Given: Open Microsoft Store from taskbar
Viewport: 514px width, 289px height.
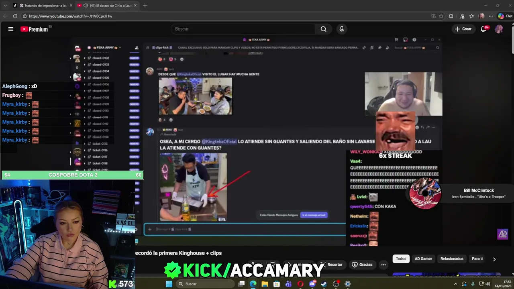Looking at the screenshot, I should coord(277,284).
